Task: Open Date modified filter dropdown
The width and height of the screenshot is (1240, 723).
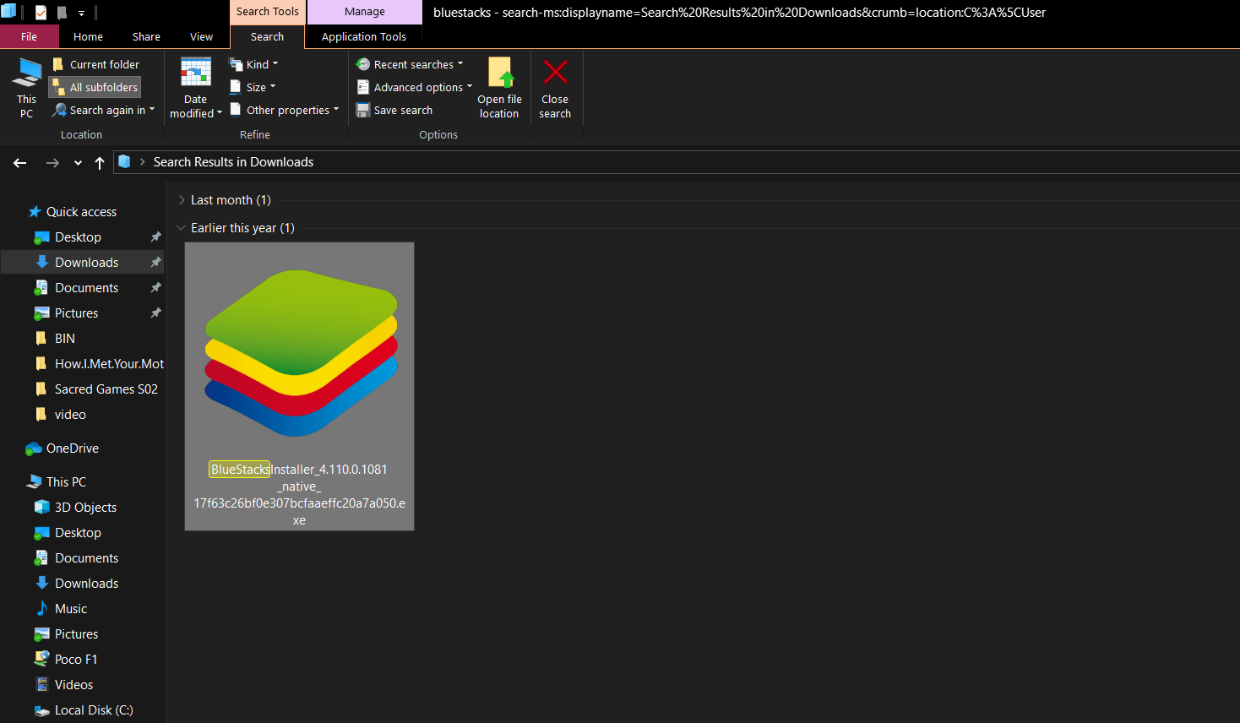Action: (x=196, y=88)
